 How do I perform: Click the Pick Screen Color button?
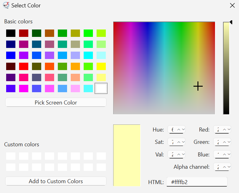[x=56, y=103]
